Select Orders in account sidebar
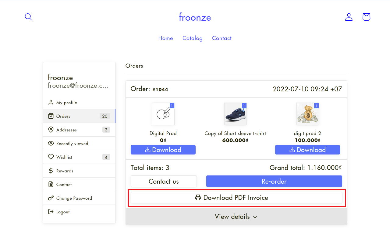Viewport: 390px width, 241px height. [79, 116]
